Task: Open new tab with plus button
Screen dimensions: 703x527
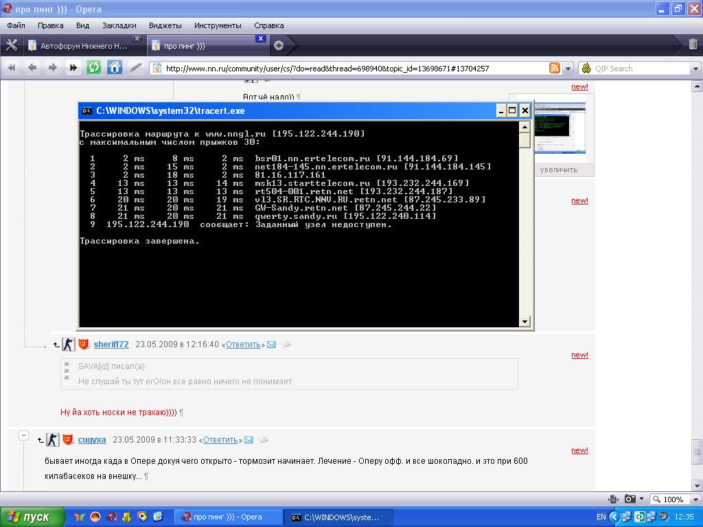Action: (x=279, y=45)
